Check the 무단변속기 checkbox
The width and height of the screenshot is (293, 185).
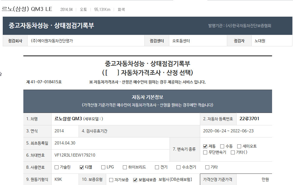[205, 152]
